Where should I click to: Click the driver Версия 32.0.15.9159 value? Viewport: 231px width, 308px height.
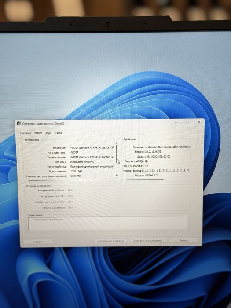point(153,152)
